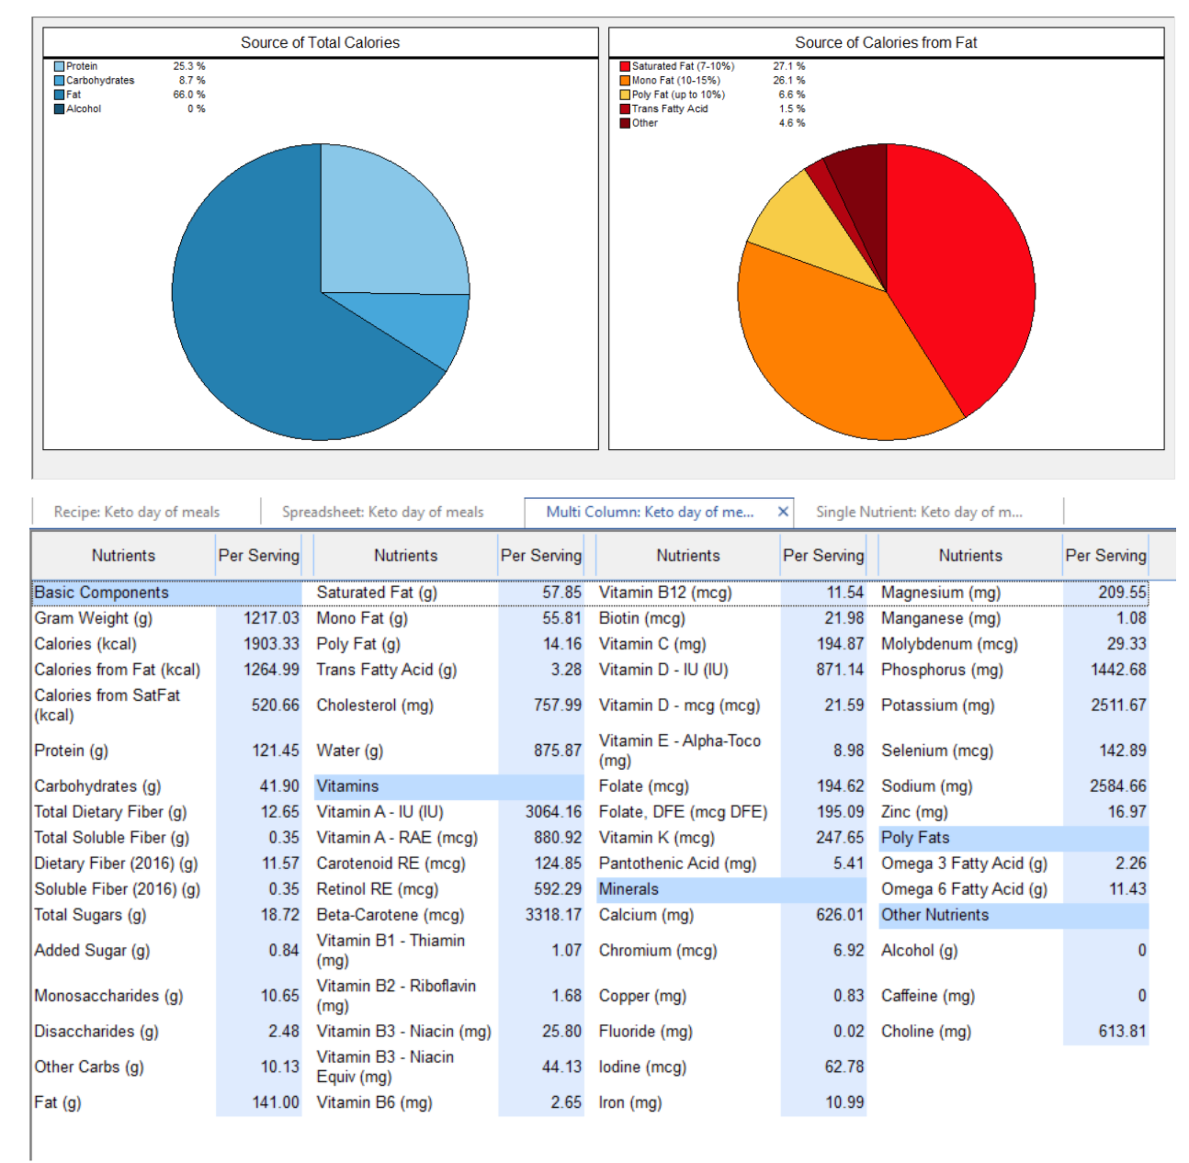Click the Potassium (mg) value 2511.67
Viewport: 1189px width, 1163px height.
tap(1118, 706)
